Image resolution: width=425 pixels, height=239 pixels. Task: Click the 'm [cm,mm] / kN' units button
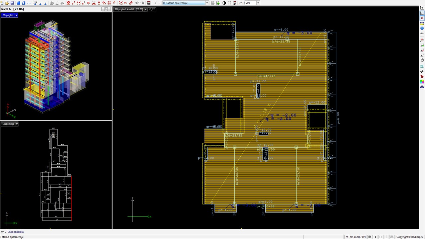point(355,237)
